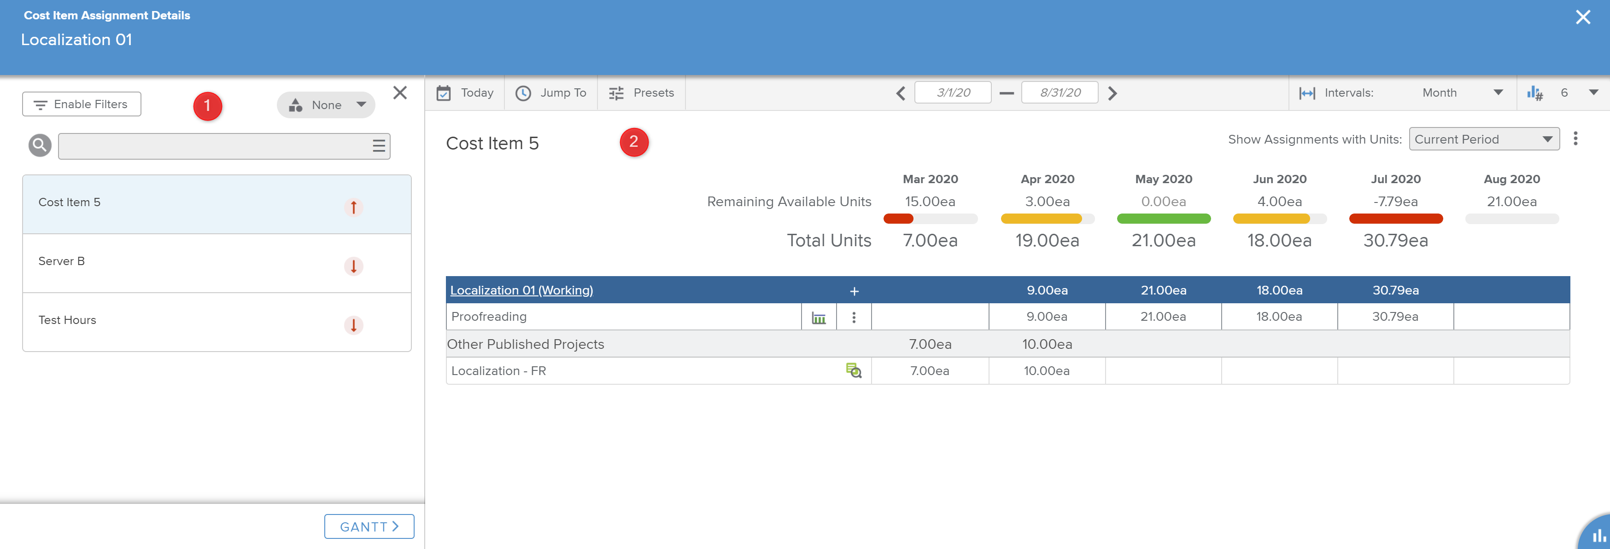Viewport: 1610px width, 549px height.
Task: Add an assignment with the plus icon
Action: coord(854,291)
